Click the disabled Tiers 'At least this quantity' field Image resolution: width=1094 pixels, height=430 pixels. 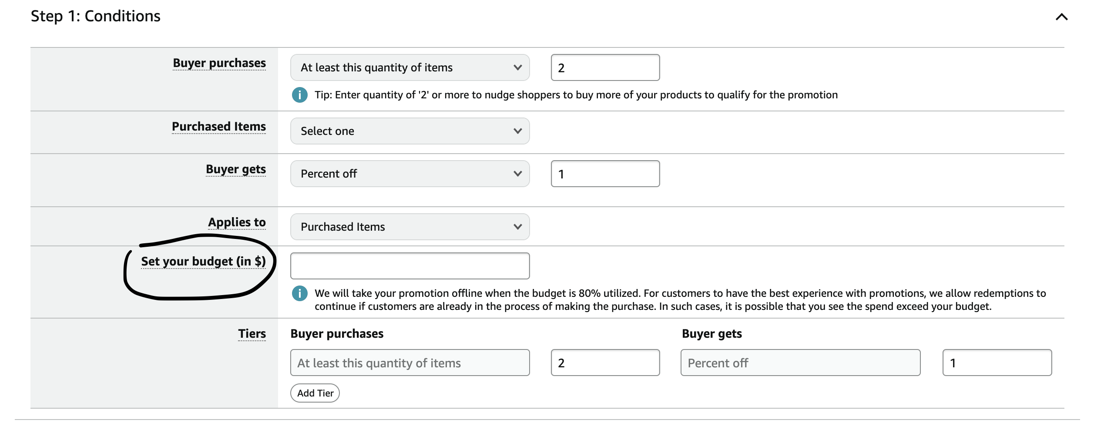(410, 363)
